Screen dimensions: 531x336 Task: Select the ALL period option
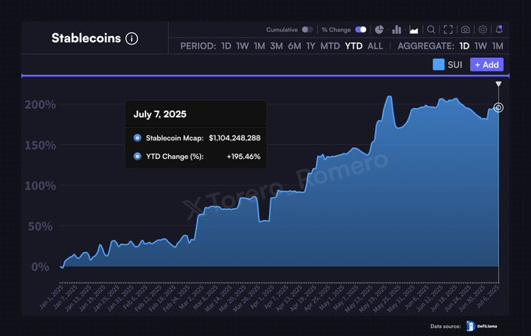point(375,46)
